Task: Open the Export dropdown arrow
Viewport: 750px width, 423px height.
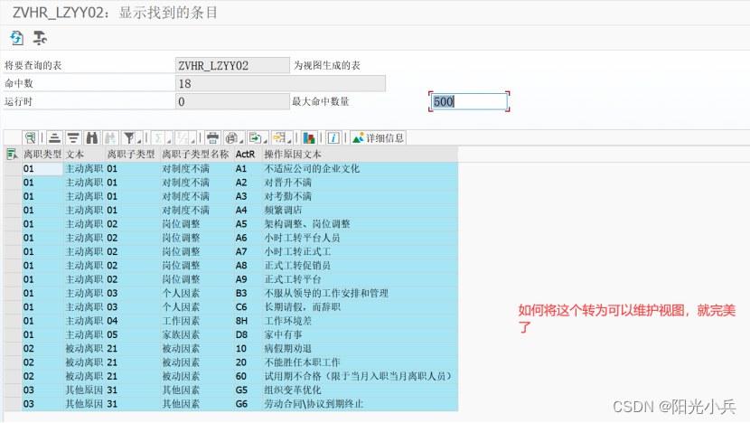Action: point(266,140)
